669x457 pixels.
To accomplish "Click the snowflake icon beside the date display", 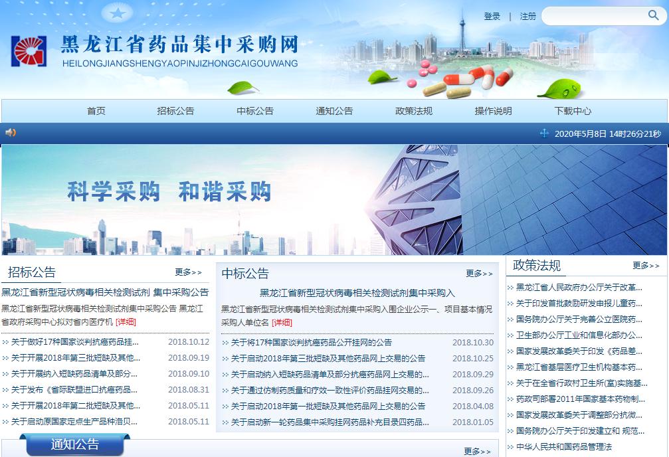I will 545,133.
